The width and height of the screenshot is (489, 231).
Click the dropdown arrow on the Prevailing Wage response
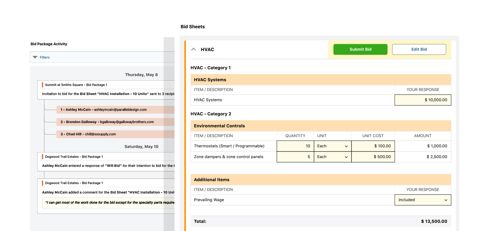(x=446, y=200)
